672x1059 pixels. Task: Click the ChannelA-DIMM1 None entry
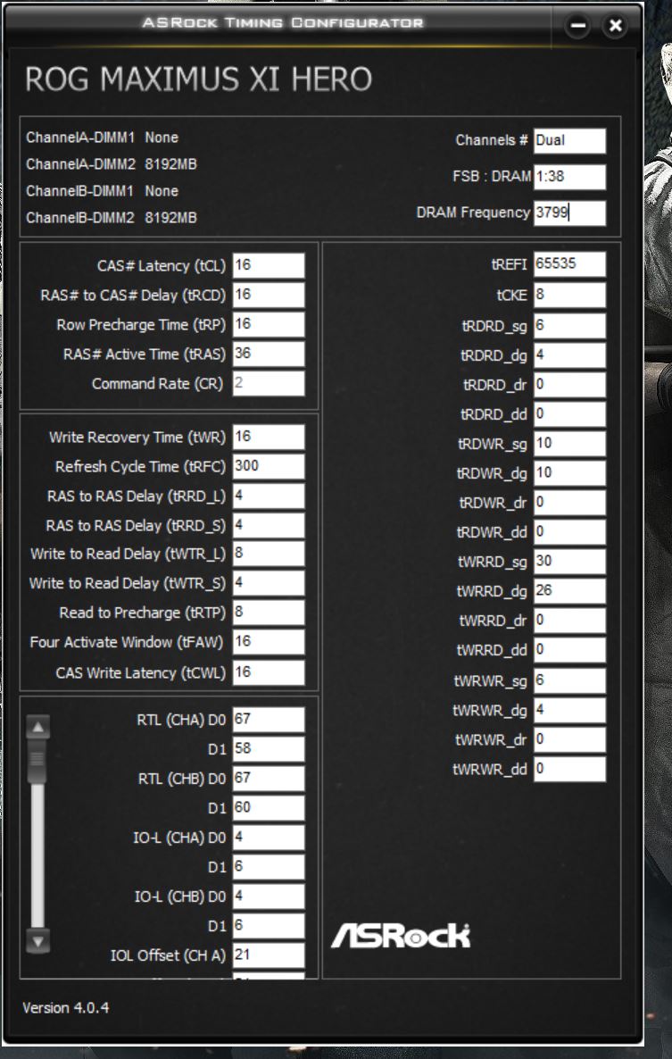click(x=102, y=138)
